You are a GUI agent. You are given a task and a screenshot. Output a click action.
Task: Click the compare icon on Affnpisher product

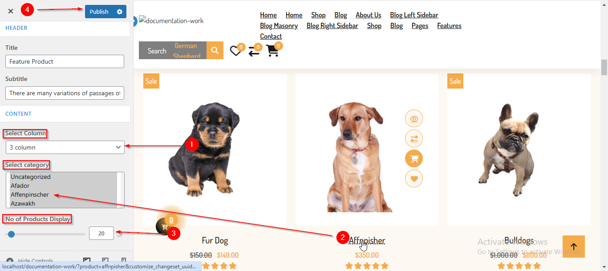(x=414, y=139)
